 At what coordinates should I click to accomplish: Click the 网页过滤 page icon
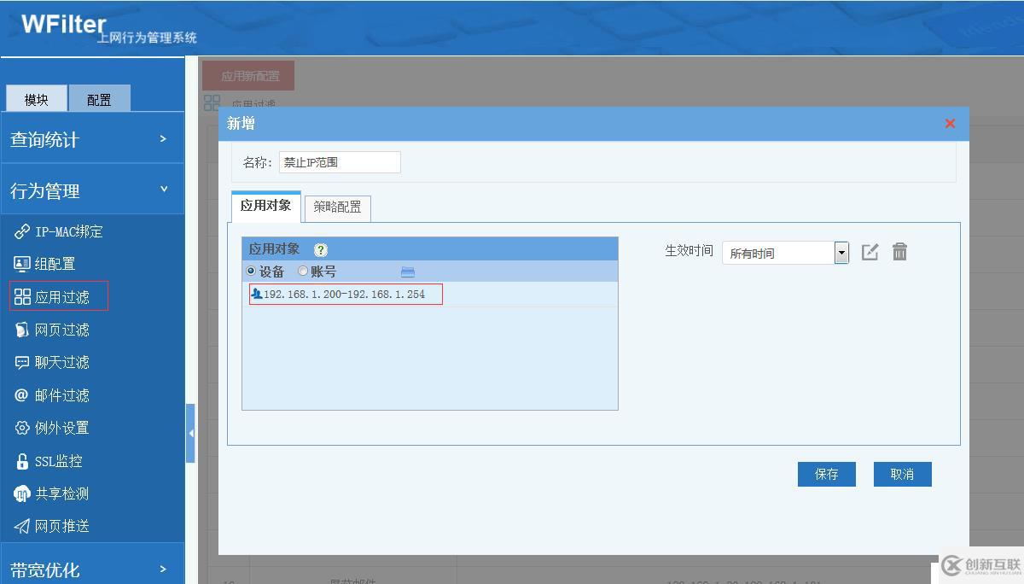[22, 330]
